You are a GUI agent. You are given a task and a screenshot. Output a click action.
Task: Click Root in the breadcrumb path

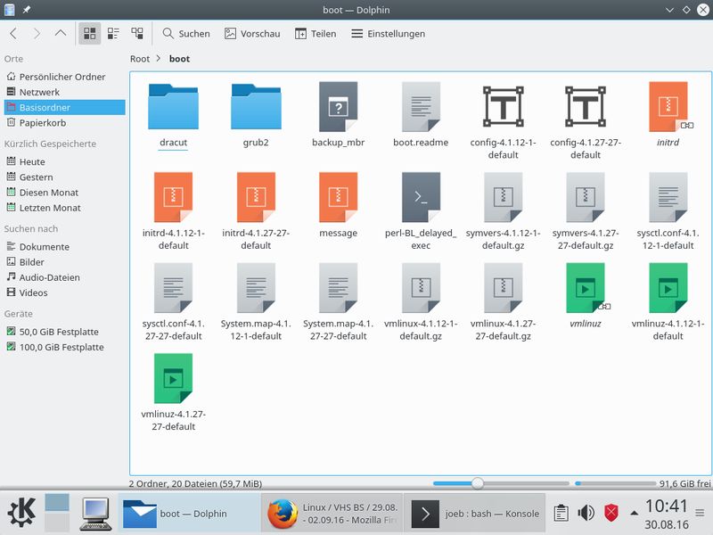pos(140,59)
